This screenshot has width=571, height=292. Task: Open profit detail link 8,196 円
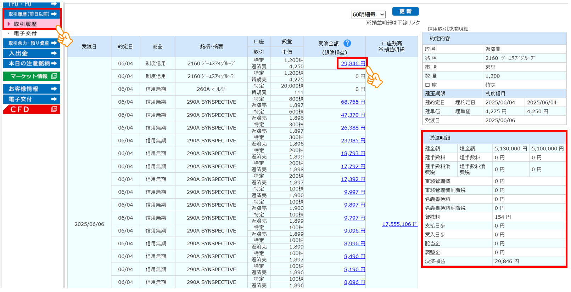354,269
